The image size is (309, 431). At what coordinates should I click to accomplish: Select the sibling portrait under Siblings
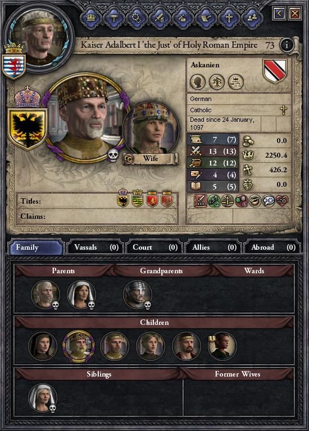coord(43,398)
